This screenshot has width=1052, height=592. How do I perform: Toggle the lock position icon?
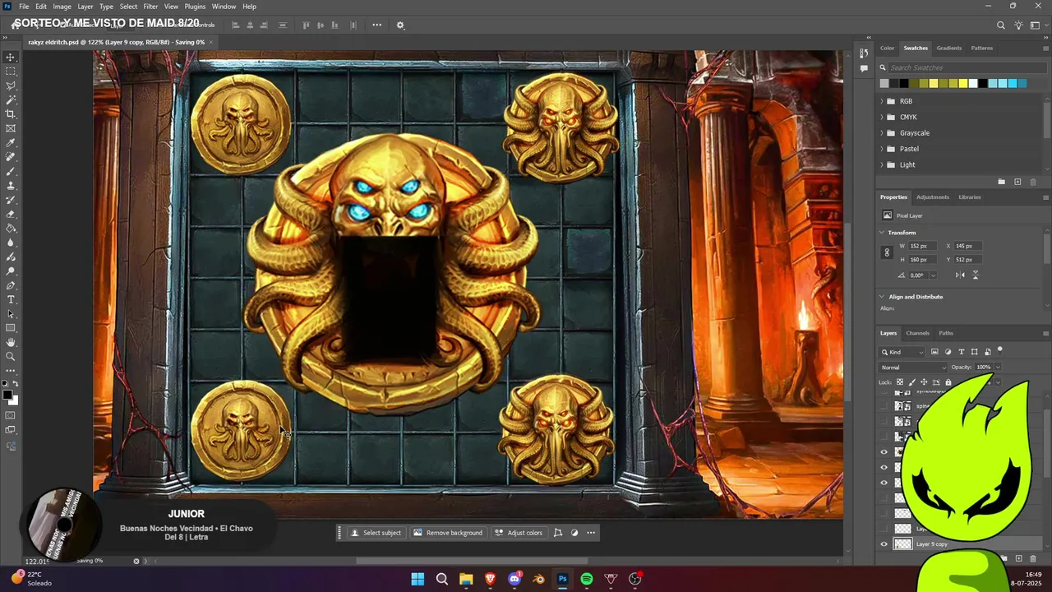click(x=924, y=382)
